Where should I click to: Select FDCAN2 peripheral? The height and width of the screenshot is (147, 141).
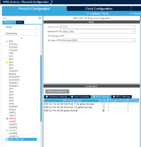(x=13, y=47)
